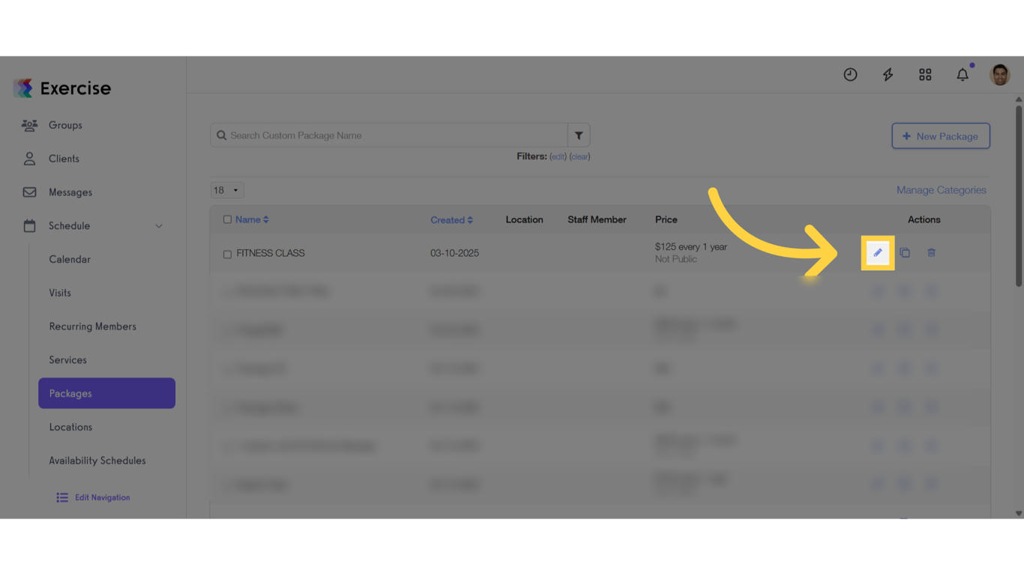Viewport: 1024px width, 575px height.
Task: Open Locations in the sidebar
Action: point(70,428)
